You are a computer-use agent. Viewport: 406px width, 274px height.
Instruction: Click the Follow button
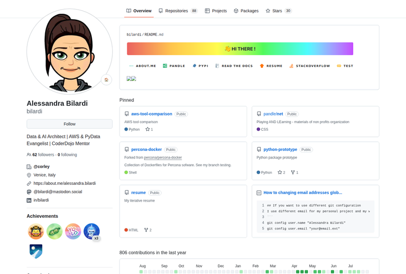click(x=70, y=124)
